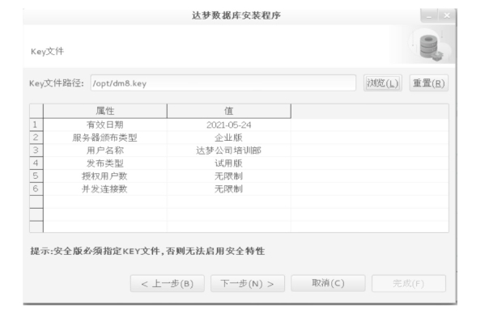Click the database installer logo icon
Viewport: 489px width, 313px height.
[x=431, y=47]
